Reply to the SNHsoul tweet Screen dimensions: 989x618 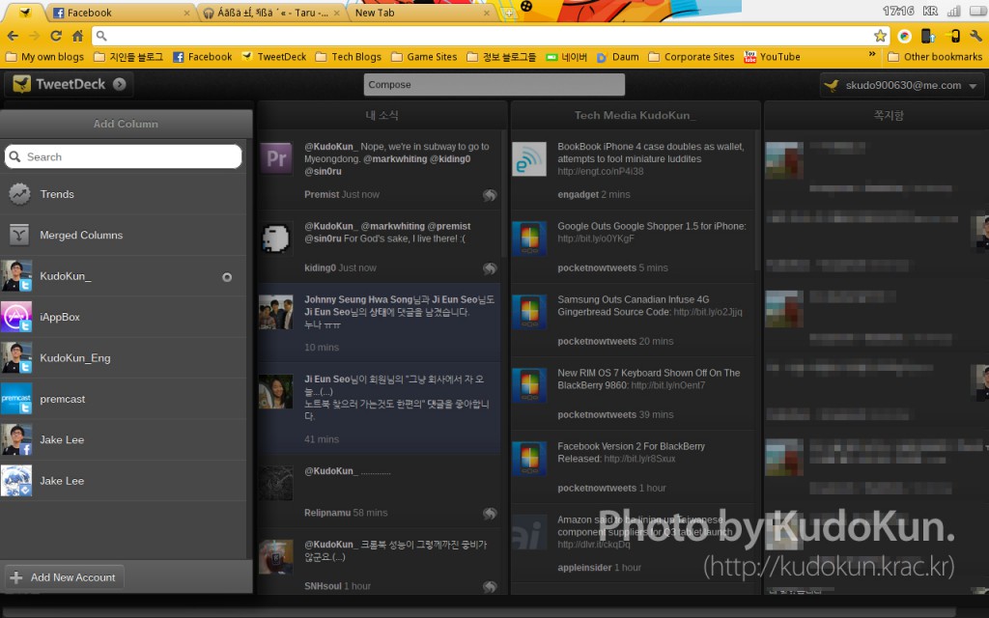(490, 586)
